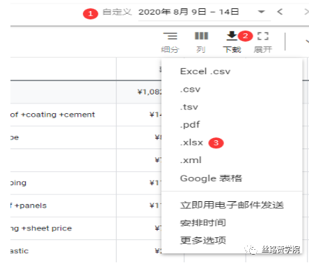Open the date range dropdown arrow

pyautogui.click(x=262, y=12)
